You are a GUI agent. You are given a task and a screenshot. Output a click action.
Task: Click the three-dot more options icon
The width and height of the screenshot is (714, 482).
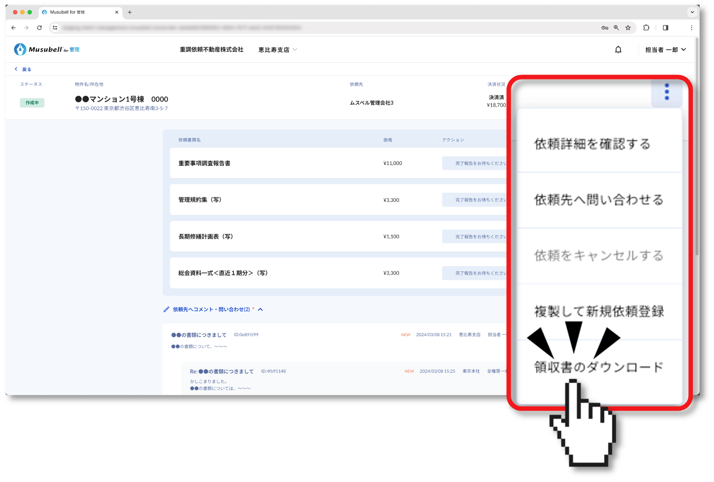[667, 92]
